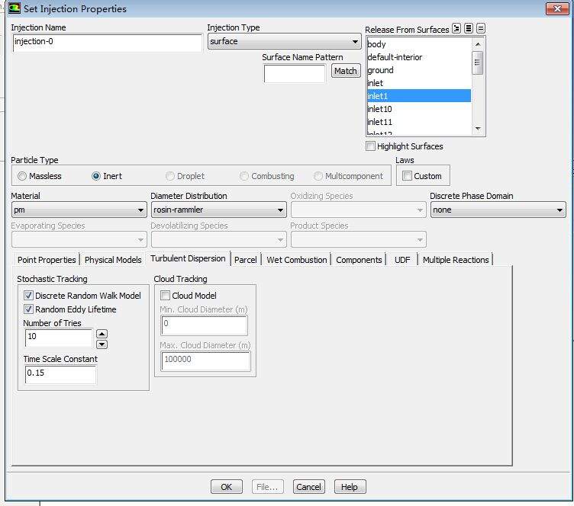This screenshot has width=574, height=506.
Task: Click the OK button
Action: click(226, 487)
